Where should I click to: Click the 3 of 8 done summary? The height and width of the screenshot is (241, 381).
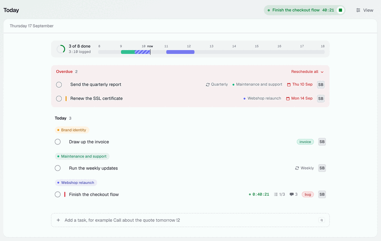pyautogui.click(x=79, y=46)
